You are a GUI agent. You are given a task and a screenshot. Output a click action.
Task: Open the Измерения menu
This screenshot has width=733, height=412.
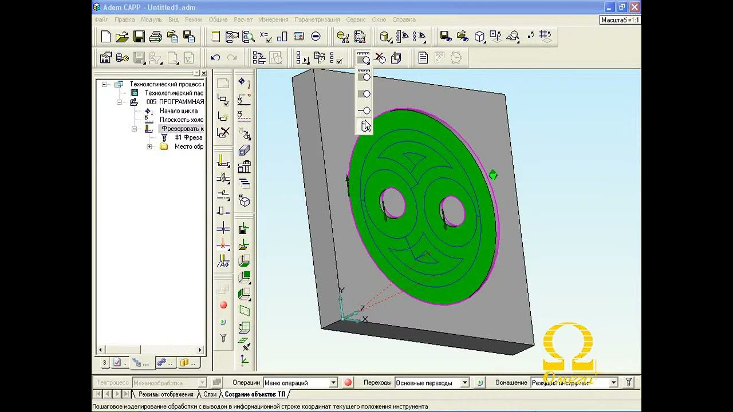(273, 19)
